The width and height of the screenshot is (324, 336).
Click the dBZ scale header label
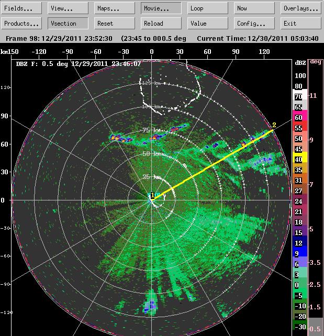[x=300, y=63]
